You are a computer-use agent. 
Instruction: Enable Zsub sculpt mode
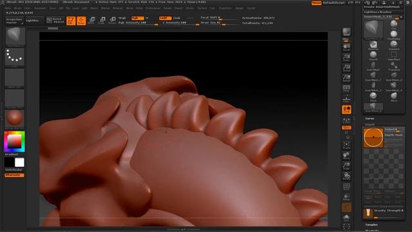pyautogui.click(x=177, y=18)
